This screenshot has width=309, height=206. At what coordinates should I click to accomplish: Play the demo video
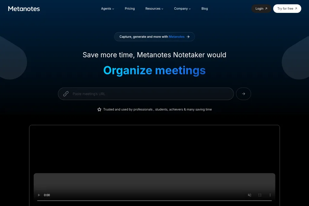[x=39, y=195]
